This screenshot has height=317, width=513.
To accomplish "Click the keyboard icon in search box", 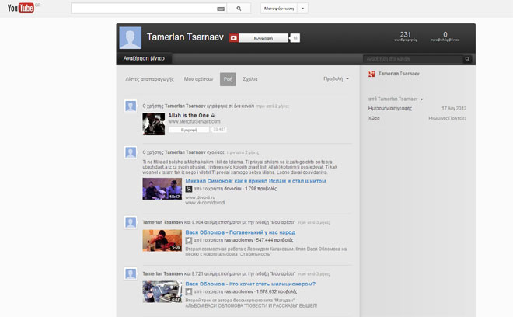I will [221, 9].
